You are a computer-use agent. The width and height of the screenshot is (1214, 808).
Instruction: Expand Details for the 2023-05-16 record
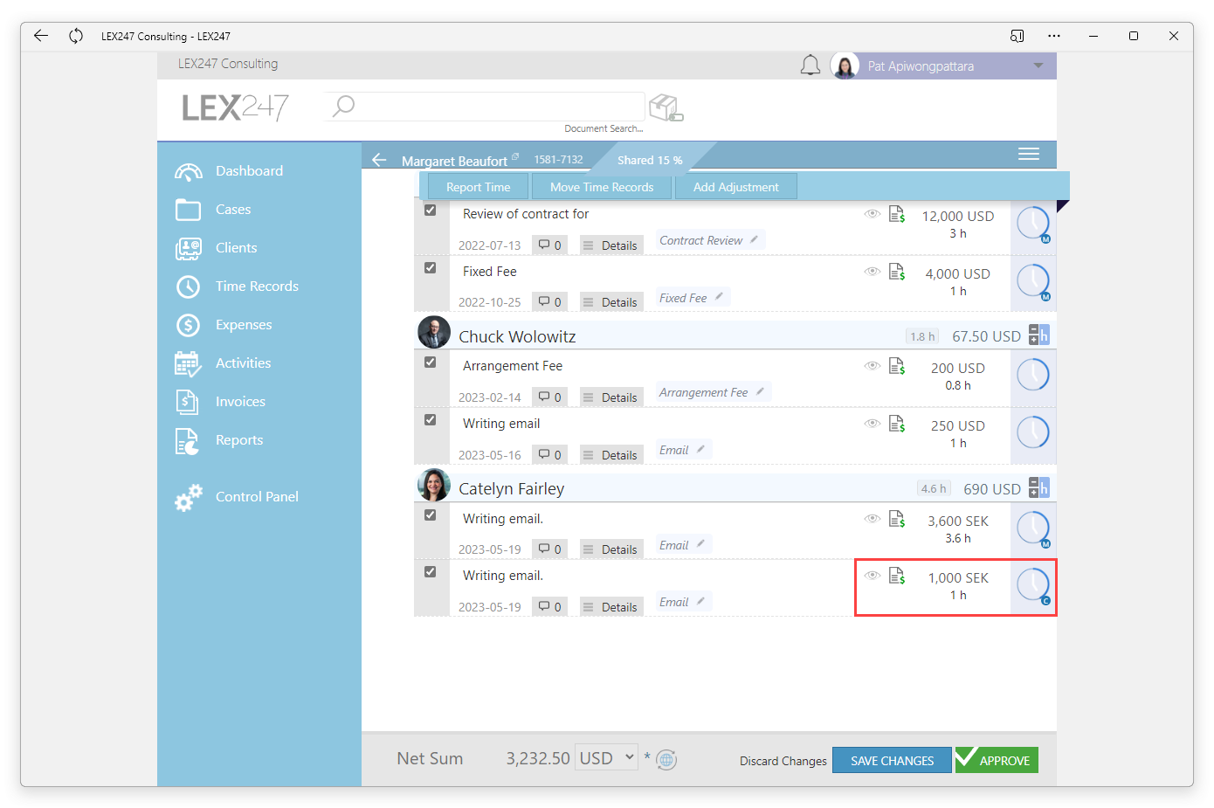610,455
